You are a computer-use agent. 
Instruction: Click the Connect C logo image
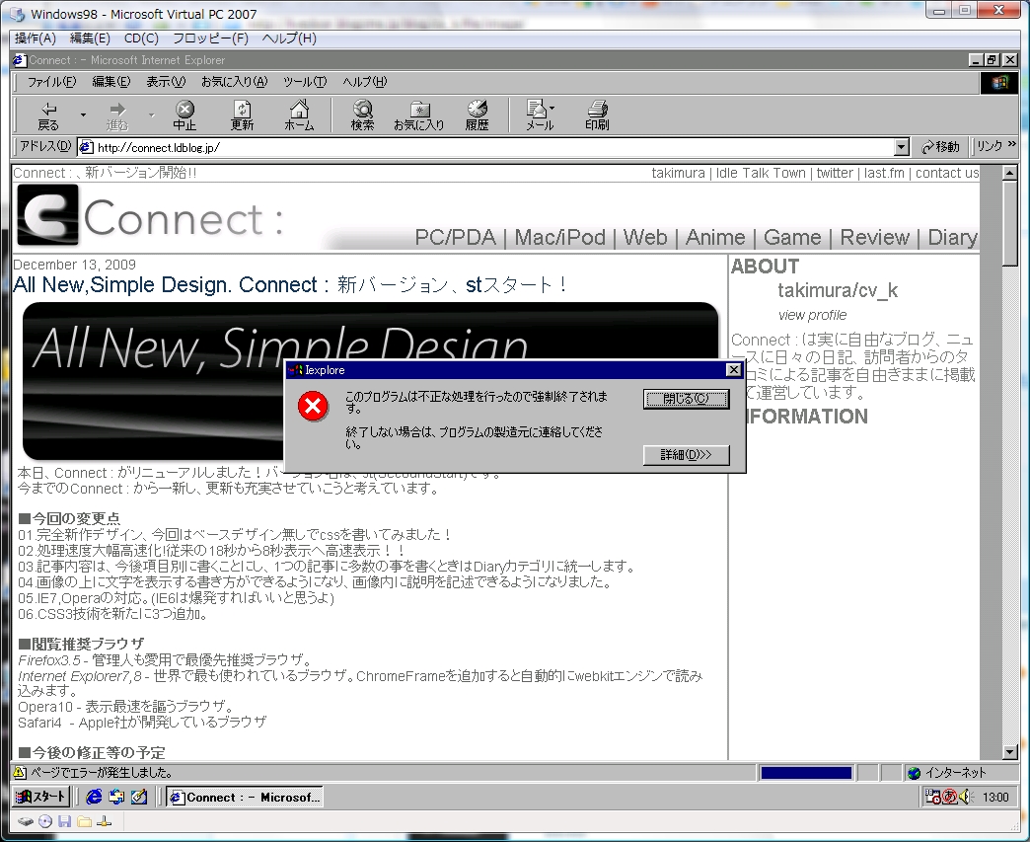tap(48, 215)
